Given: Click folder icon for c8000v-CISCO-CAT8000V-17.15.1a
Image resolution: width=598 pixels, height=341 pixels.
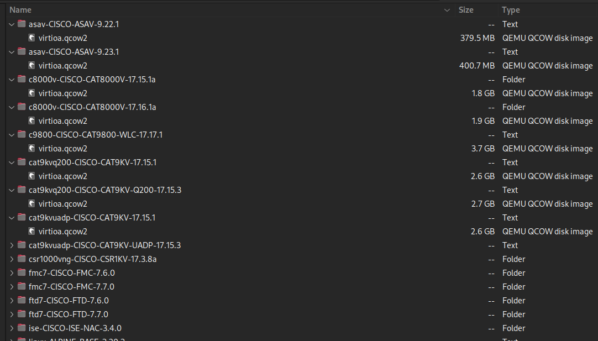Looking at the screenshot, I should 22,80.
